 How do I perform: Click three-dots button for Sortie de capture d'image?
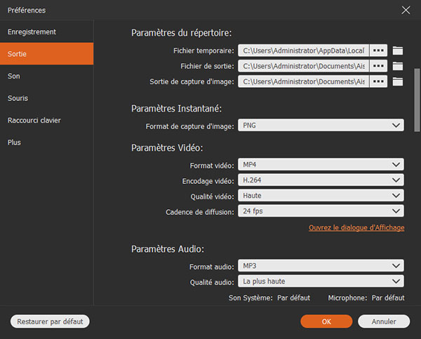379,81
